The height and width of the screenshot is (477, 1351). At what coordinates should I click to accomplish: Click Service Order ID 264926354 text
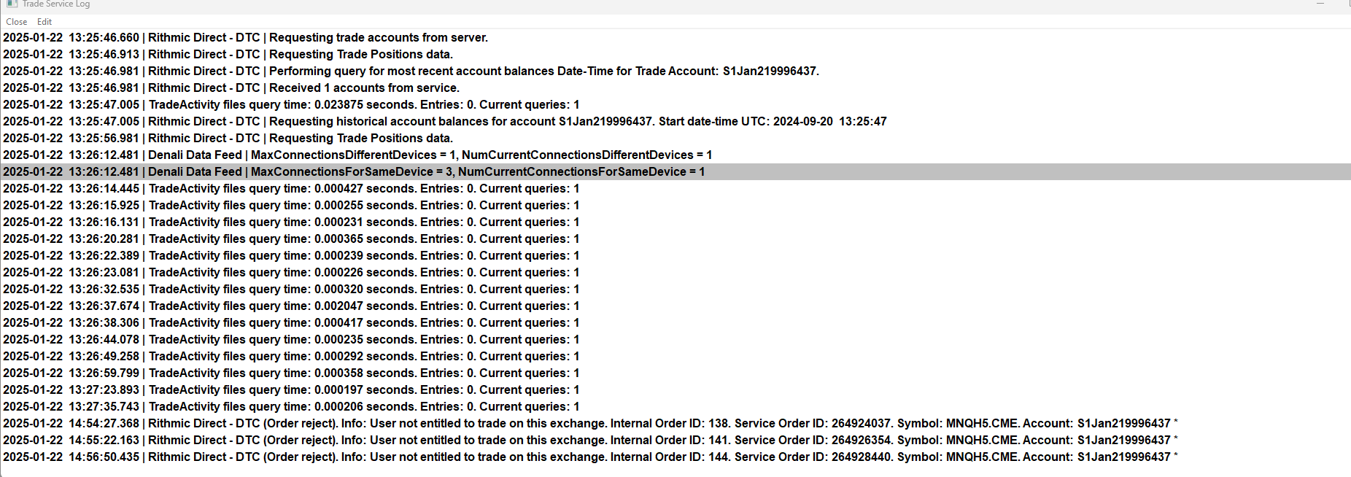[813, 441]
